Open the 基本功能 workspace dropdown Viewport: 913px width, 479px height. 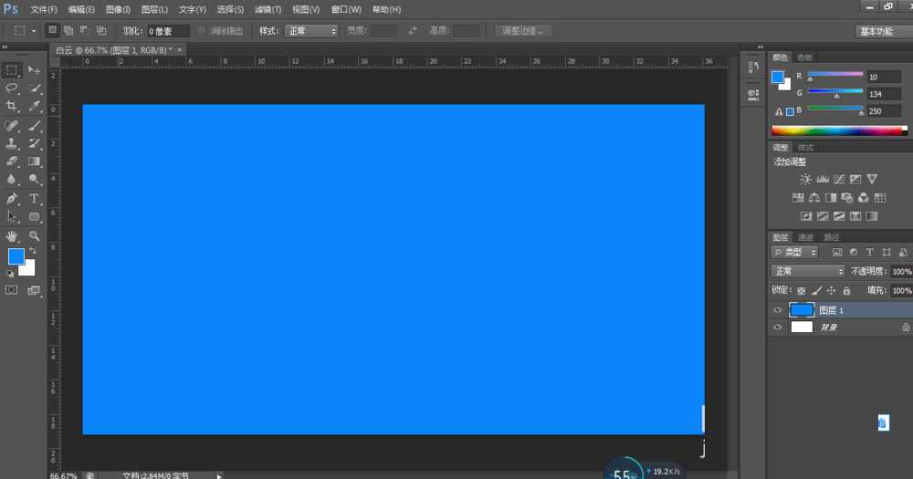click(x=880, y=31)
